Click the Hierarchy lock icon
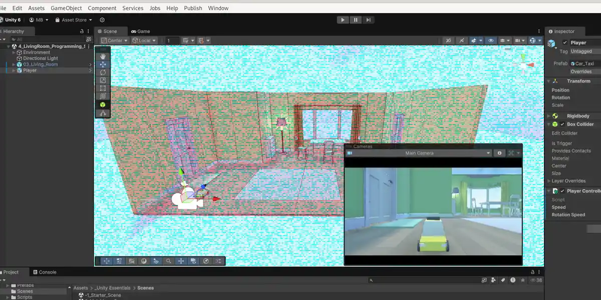 click(82, 31)
